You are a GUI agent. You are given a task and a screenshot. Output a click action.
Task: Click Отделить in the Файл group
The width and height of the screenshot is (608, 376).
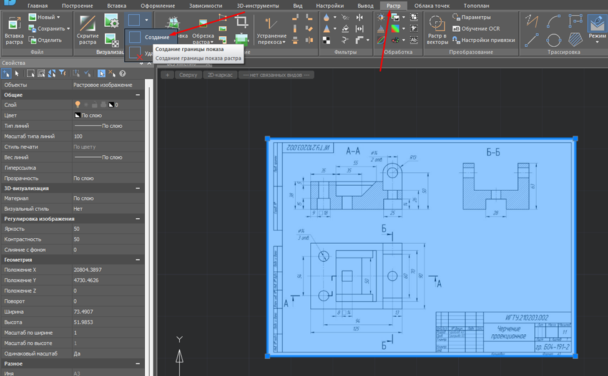pos(49,40)
